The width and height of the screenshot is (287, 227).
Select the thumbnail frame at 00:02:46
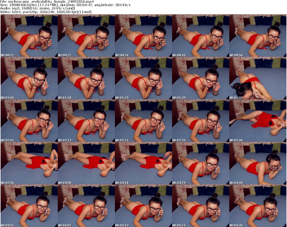[x=258, y=121]
